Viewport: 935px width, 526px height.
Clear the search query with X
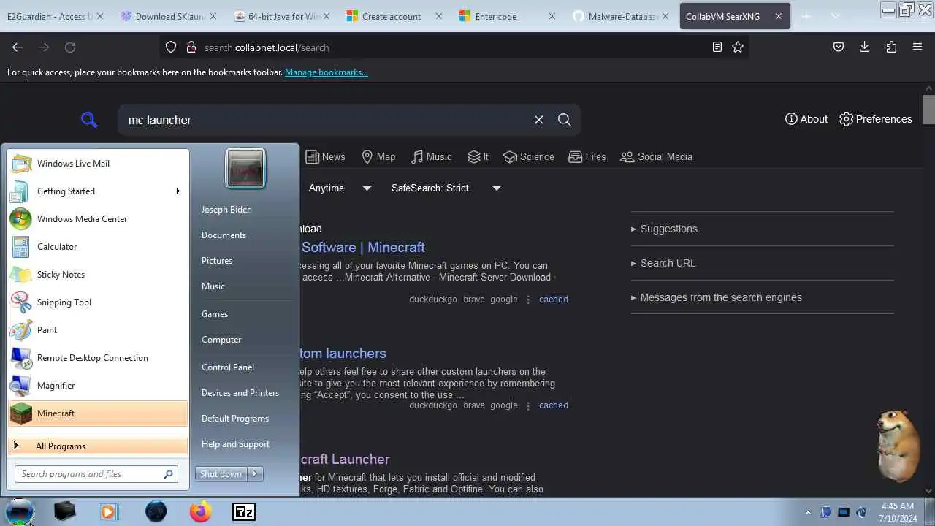pos(538,120)
